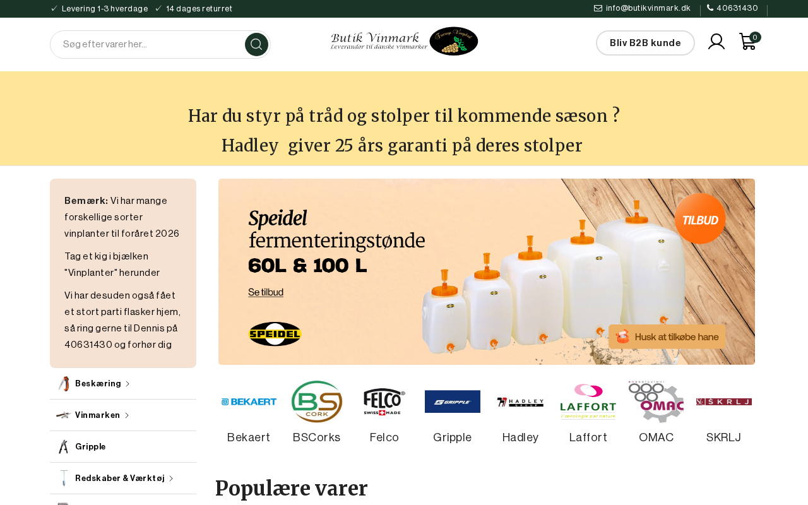The width and height of the screenshot is (808, 505).
Task: Expand the Vinmarken category chevron
Action: point(127,415)
